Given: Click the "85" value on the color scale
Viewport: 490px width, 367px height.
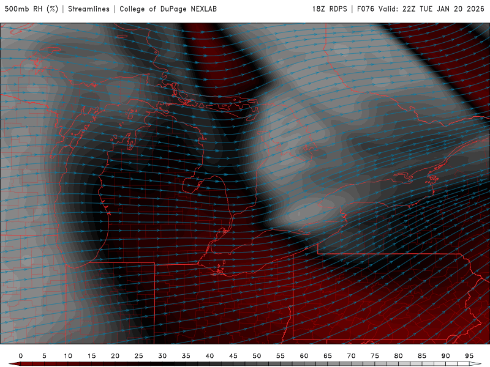Looking at the screenshot, I should [x=422, y=356].
